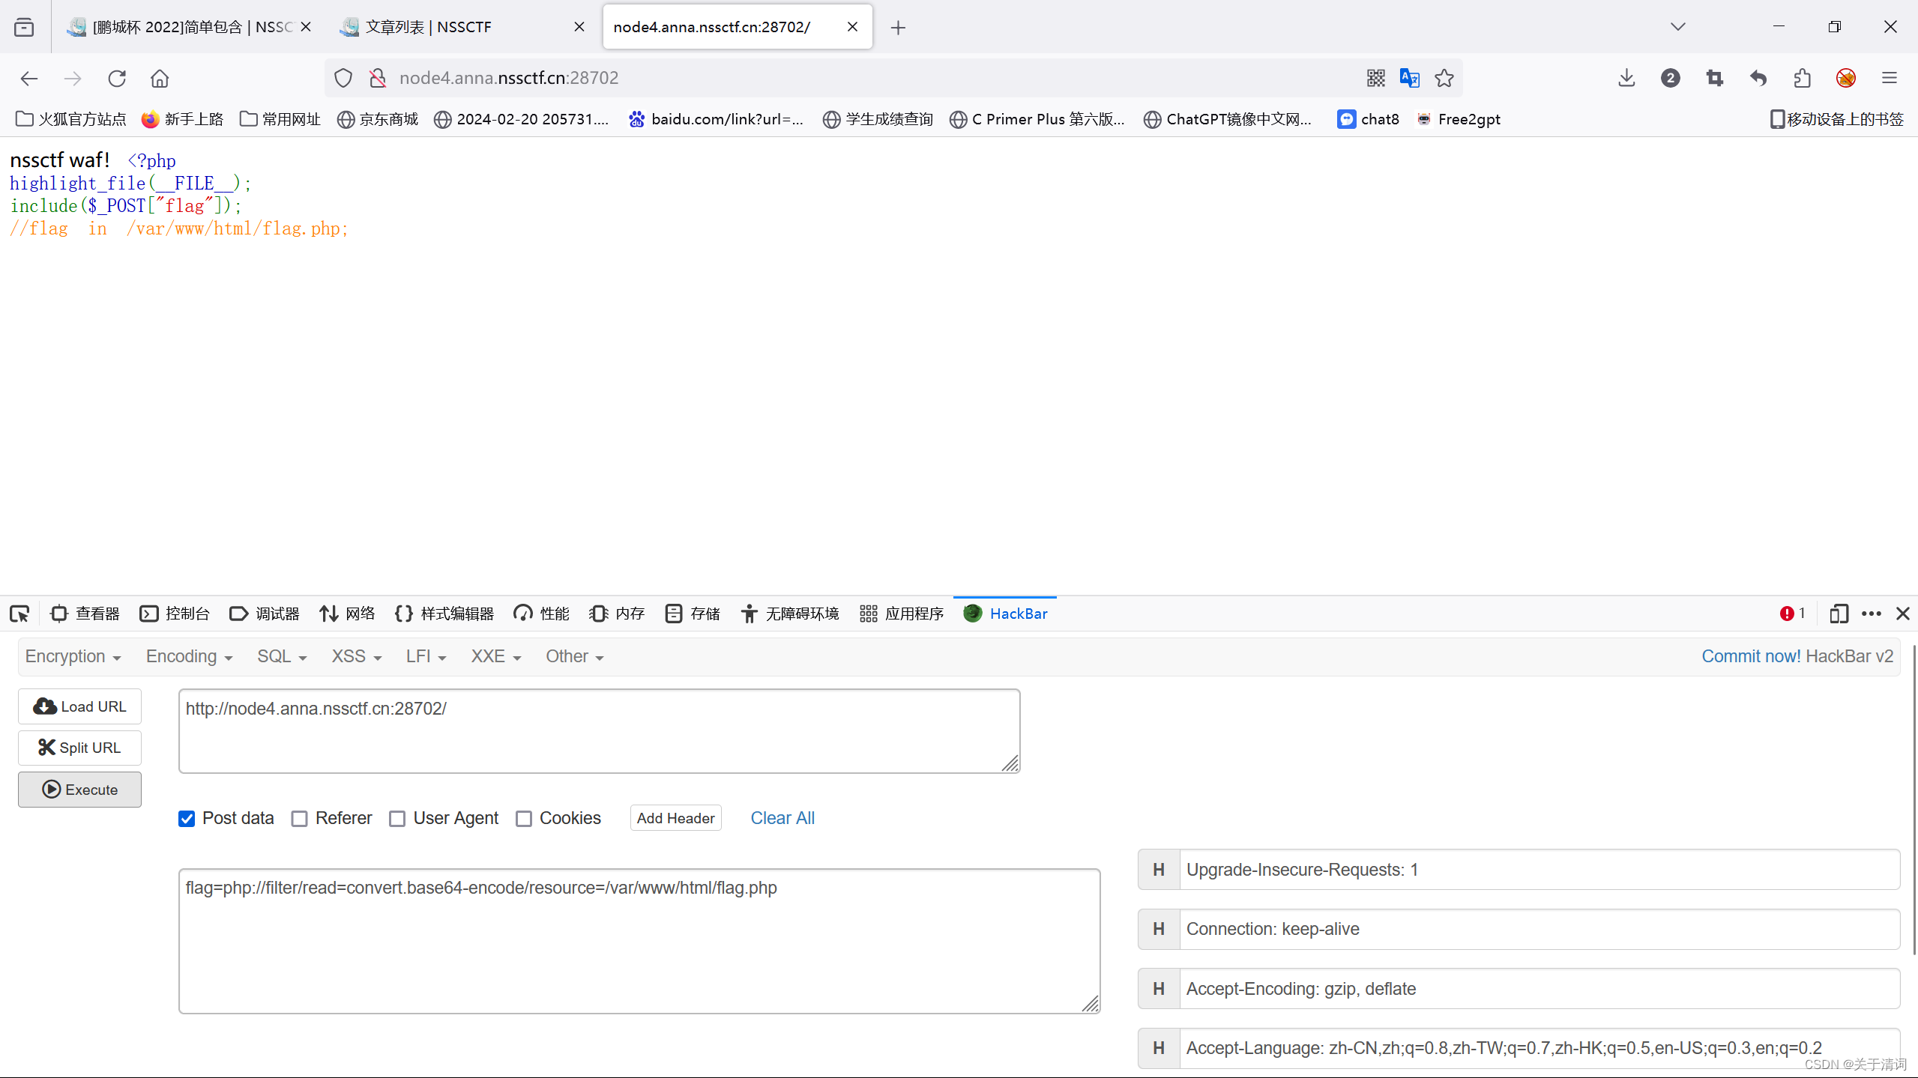Enable the Referer checkbox
This screenshot has width=1918, height=1078.
[300, 819]
